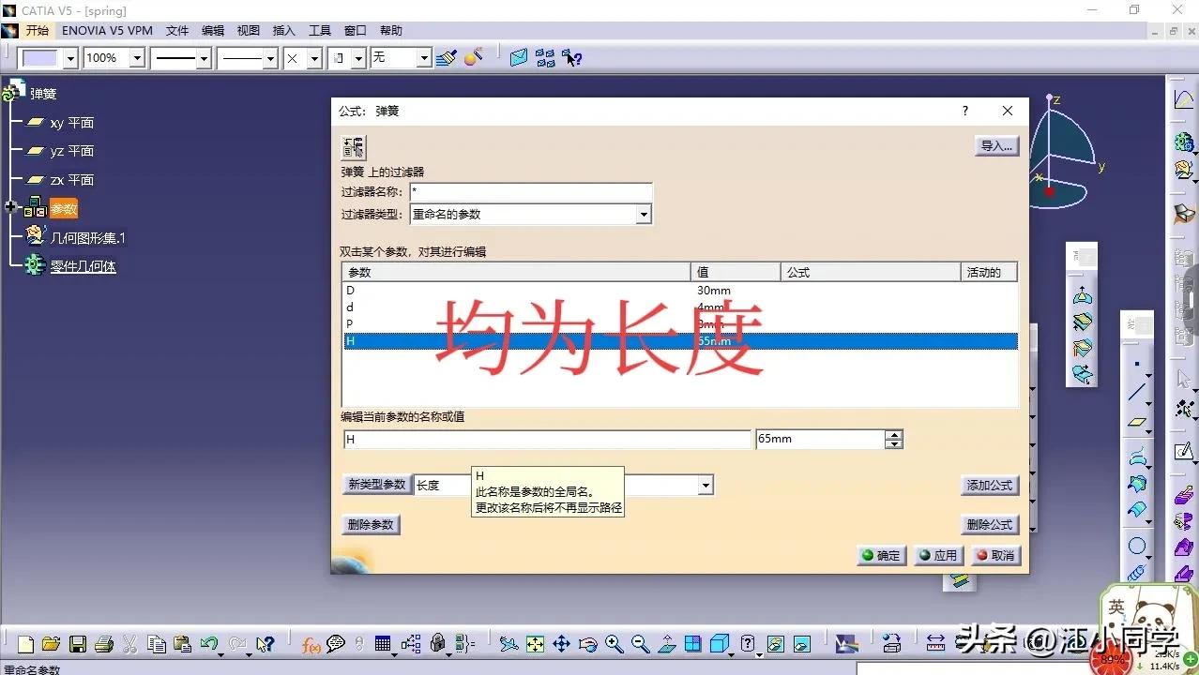Activate the Zoom In tool icon

[613, 644]
